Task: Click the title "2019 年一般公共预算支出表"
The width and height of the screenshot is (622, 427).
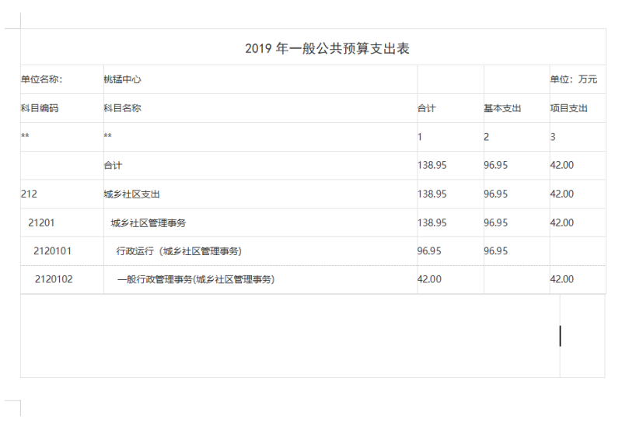Action: click(327, 49)
